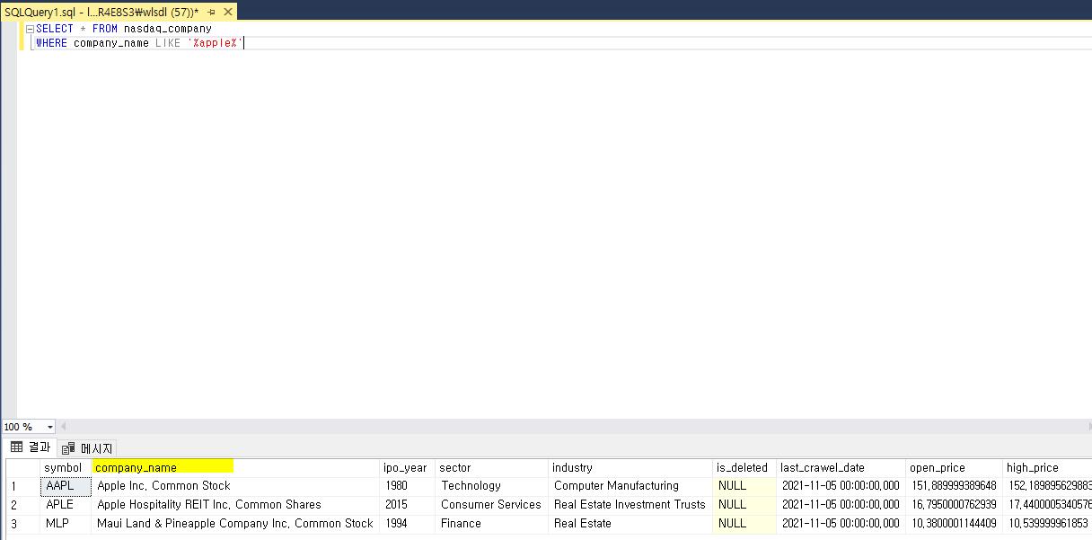Select the ipo_year 1994 cell
The width and height of the screenshot is (1092, 540).
[x=408, y=524]
